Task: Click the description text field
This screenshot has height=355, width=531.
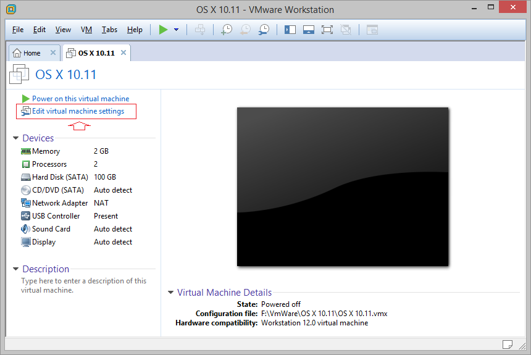Action: tap(83, 286)
